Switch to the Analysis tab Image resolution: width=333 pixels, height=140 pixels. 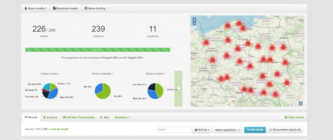click(50, 117)
